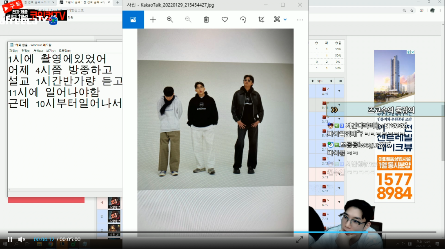Open the Chrome three-dot menu
Screen dimensions: 445x249
pyautogui.click(x=440, y=11)
